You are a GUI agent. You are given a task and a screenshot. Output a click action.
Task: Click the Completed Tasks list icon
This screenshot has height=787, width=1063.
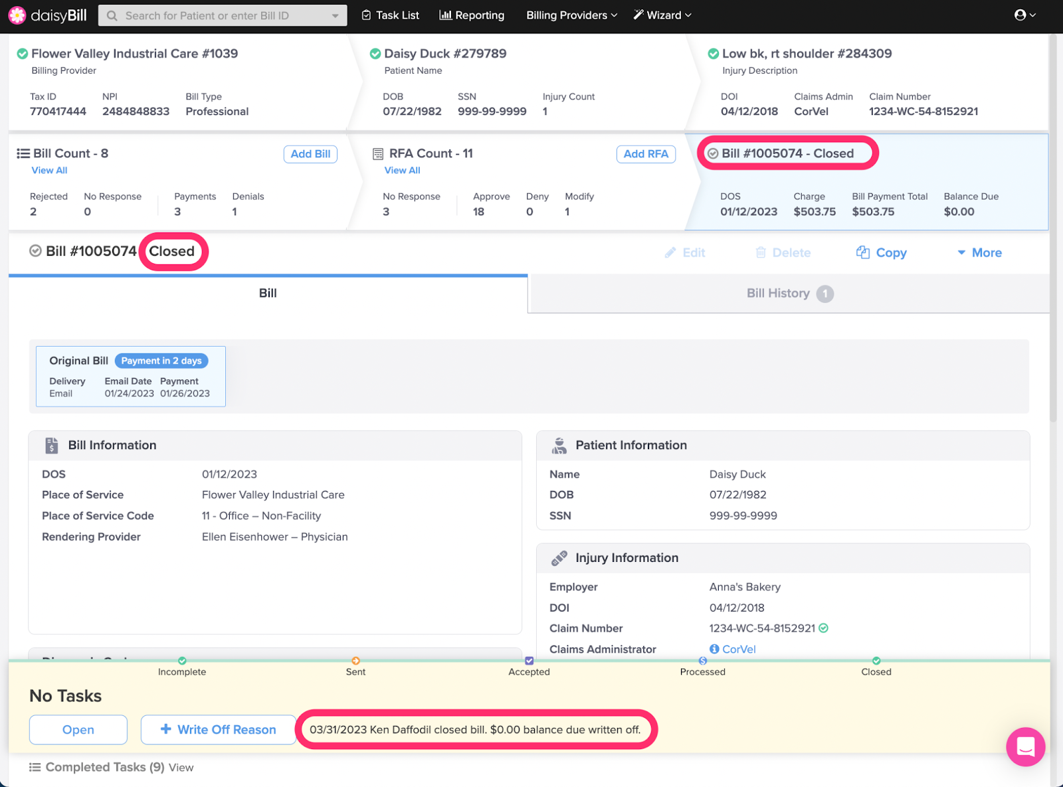[35, 768]
